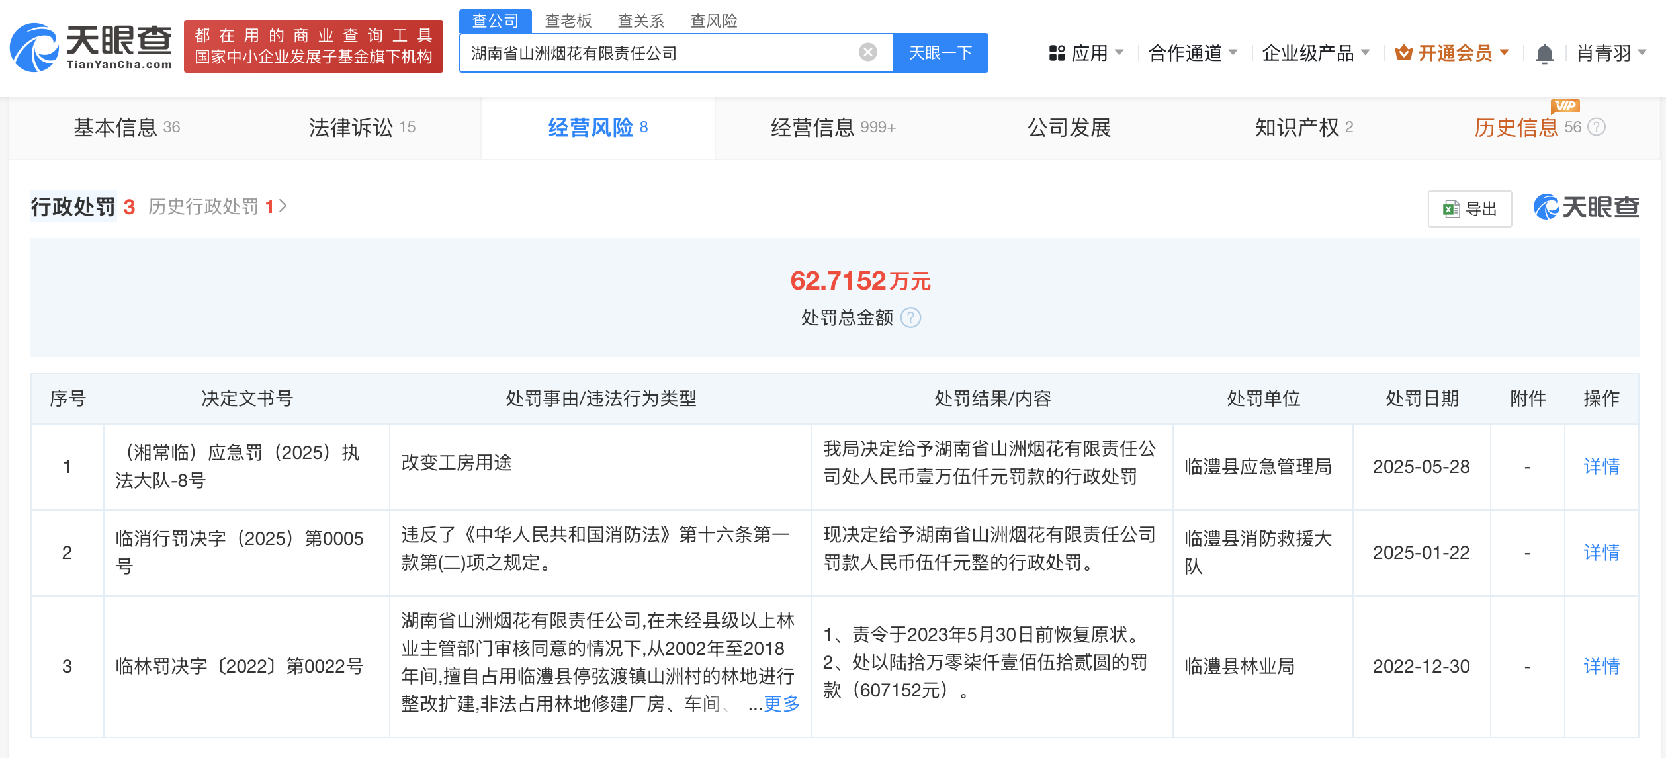The width and height of the screenshot is (1666, 758).
Task: Open 详情 for the 临澧县林业局 penalty
Action: [x=1601, y=666]
